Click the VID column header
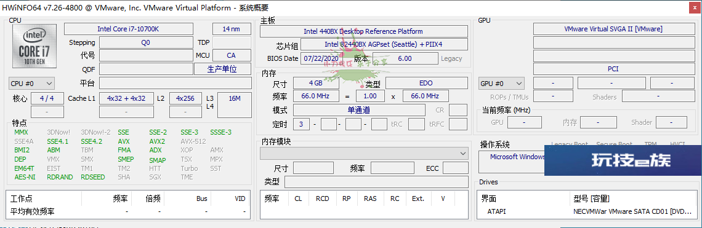 pyautogui.click(x=240, y=199)
